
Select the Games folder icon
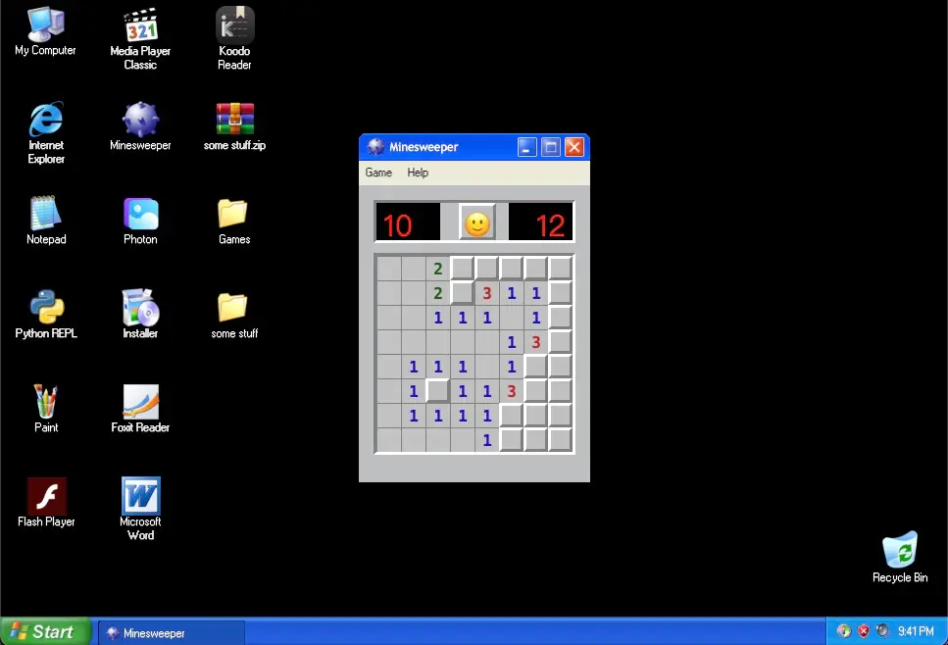[x=234, y=220]
